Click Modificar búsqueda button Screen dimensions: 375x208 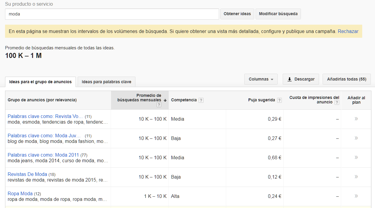coord(278,14)
